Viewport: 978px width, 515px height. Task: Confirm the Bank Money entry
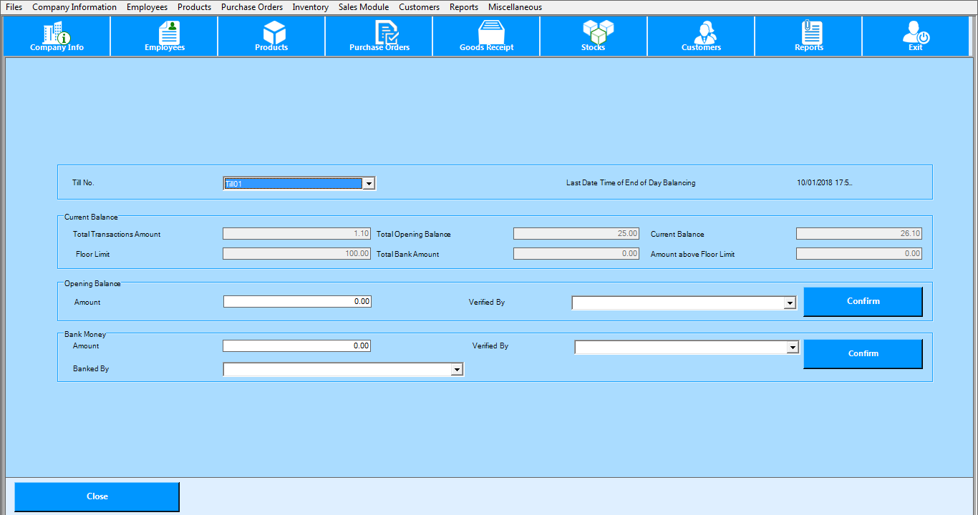[x=863, y=353]
